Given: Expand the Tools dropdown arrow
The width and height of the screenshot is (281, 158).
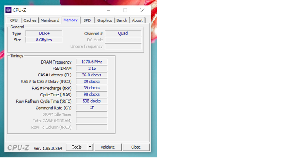Looking at the screenshot, I should [90, 147].
